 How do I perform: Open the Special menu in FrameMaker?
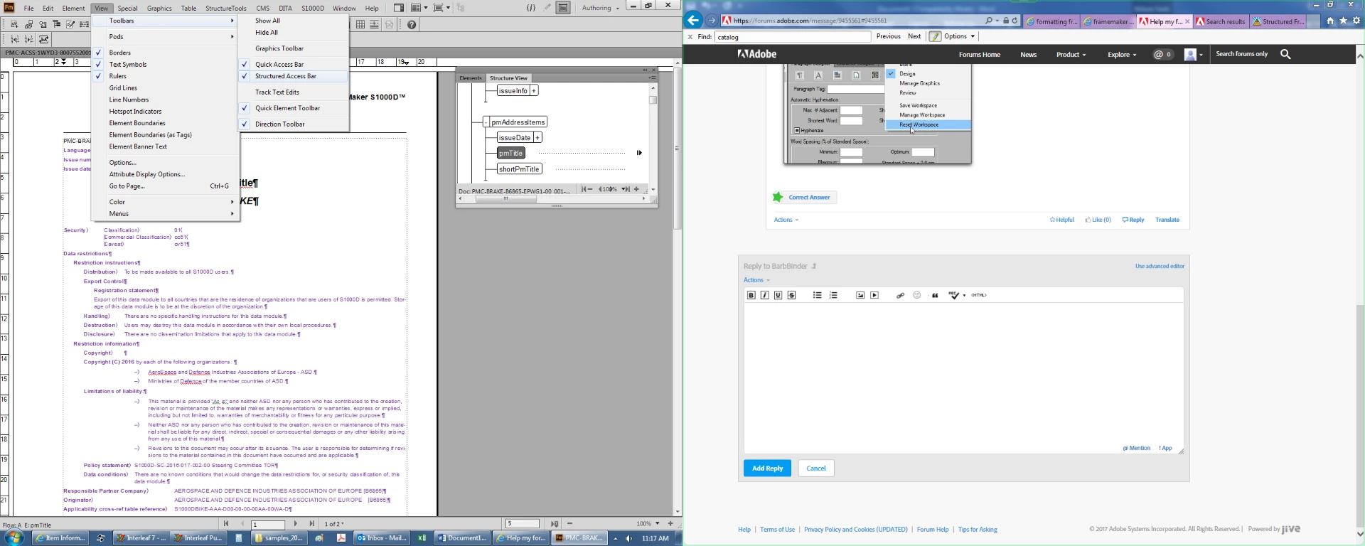(x=127, y=9)
